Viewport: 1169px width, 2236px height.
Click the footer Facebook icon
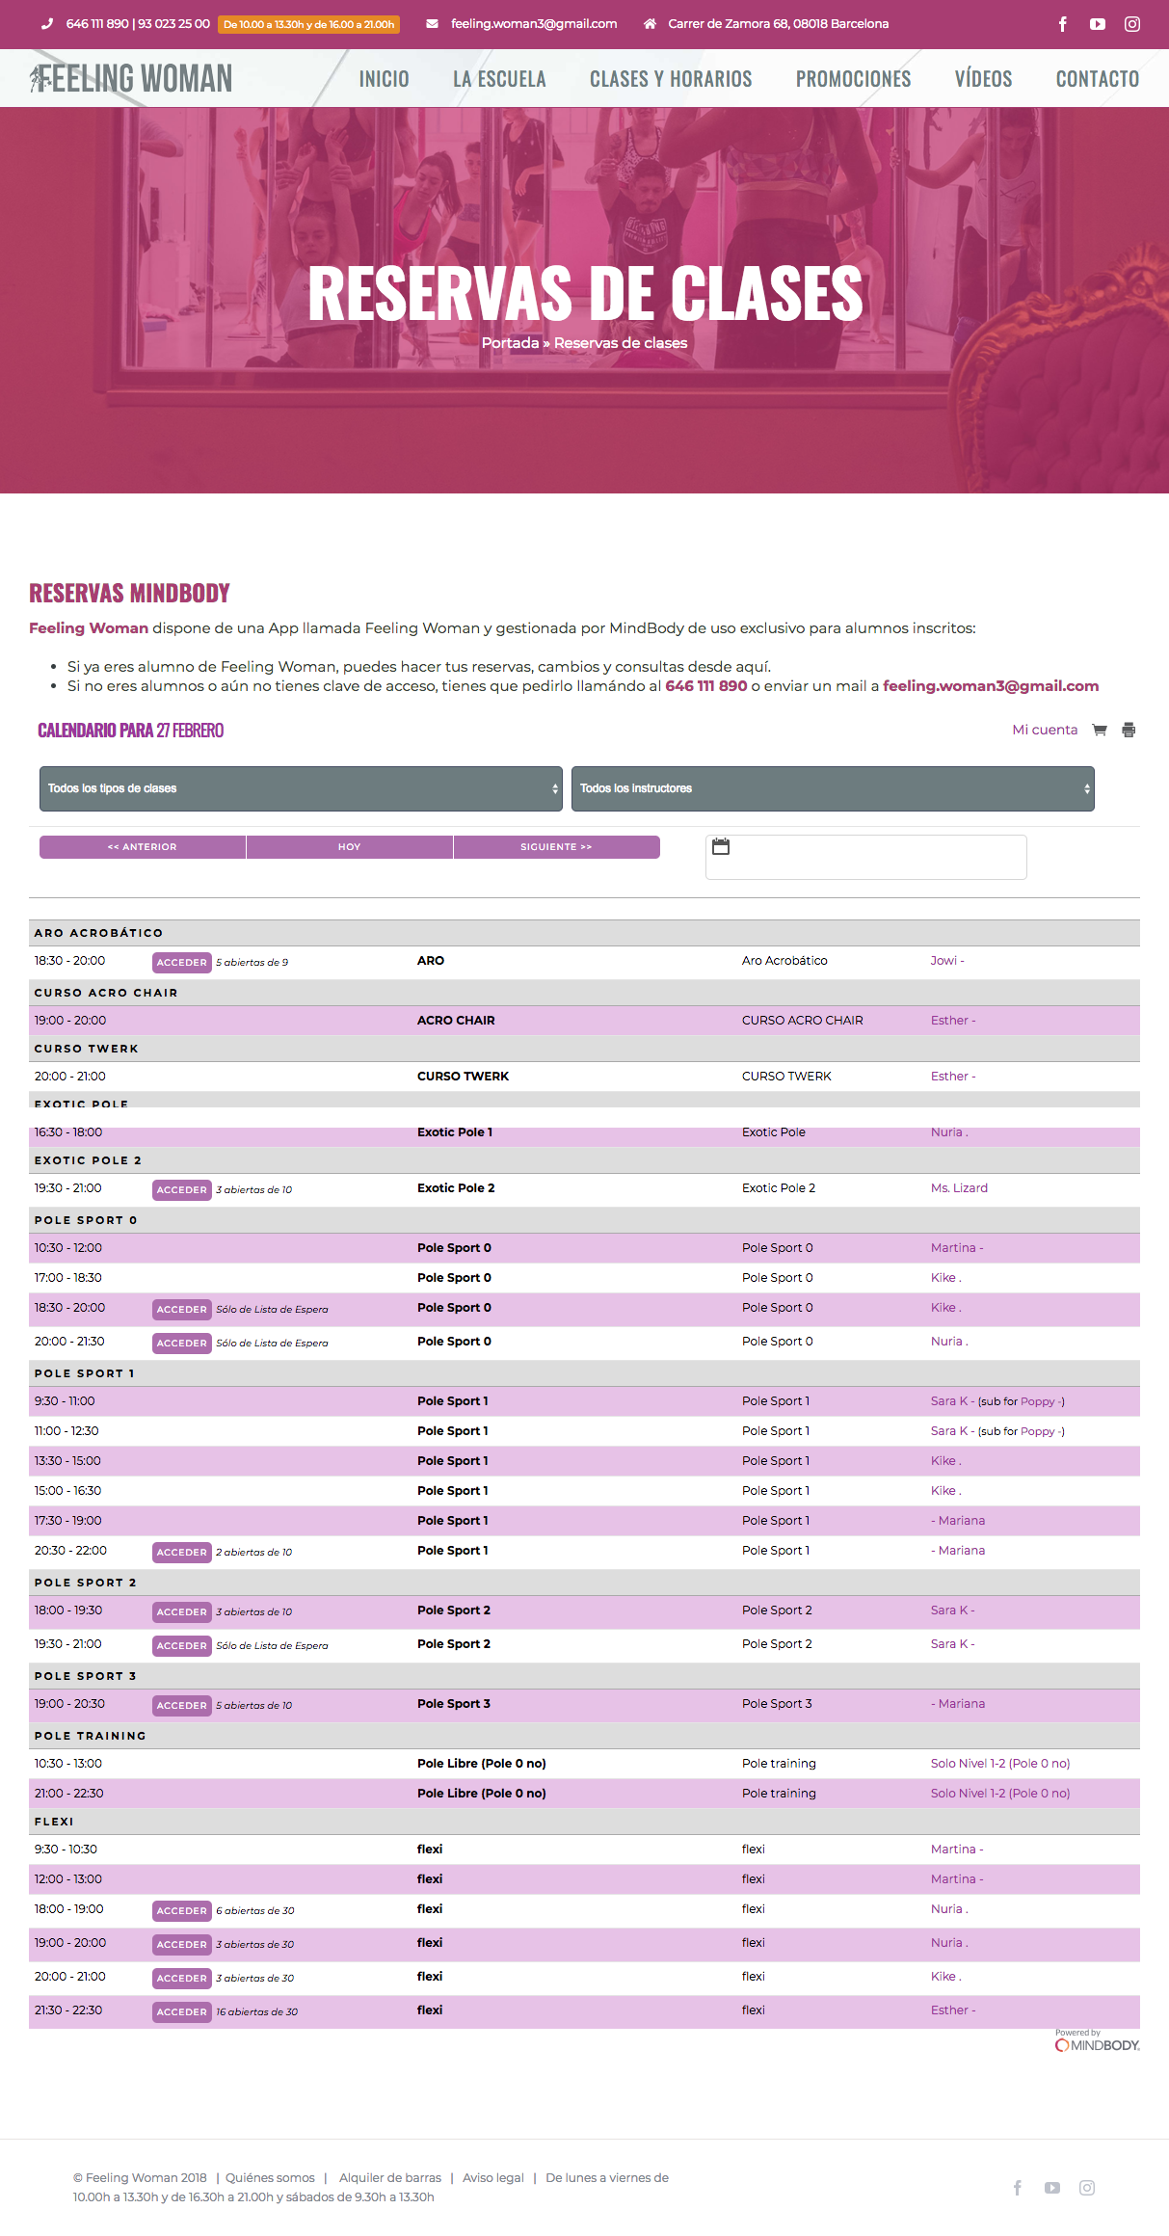click(x=1017, y=2188)
